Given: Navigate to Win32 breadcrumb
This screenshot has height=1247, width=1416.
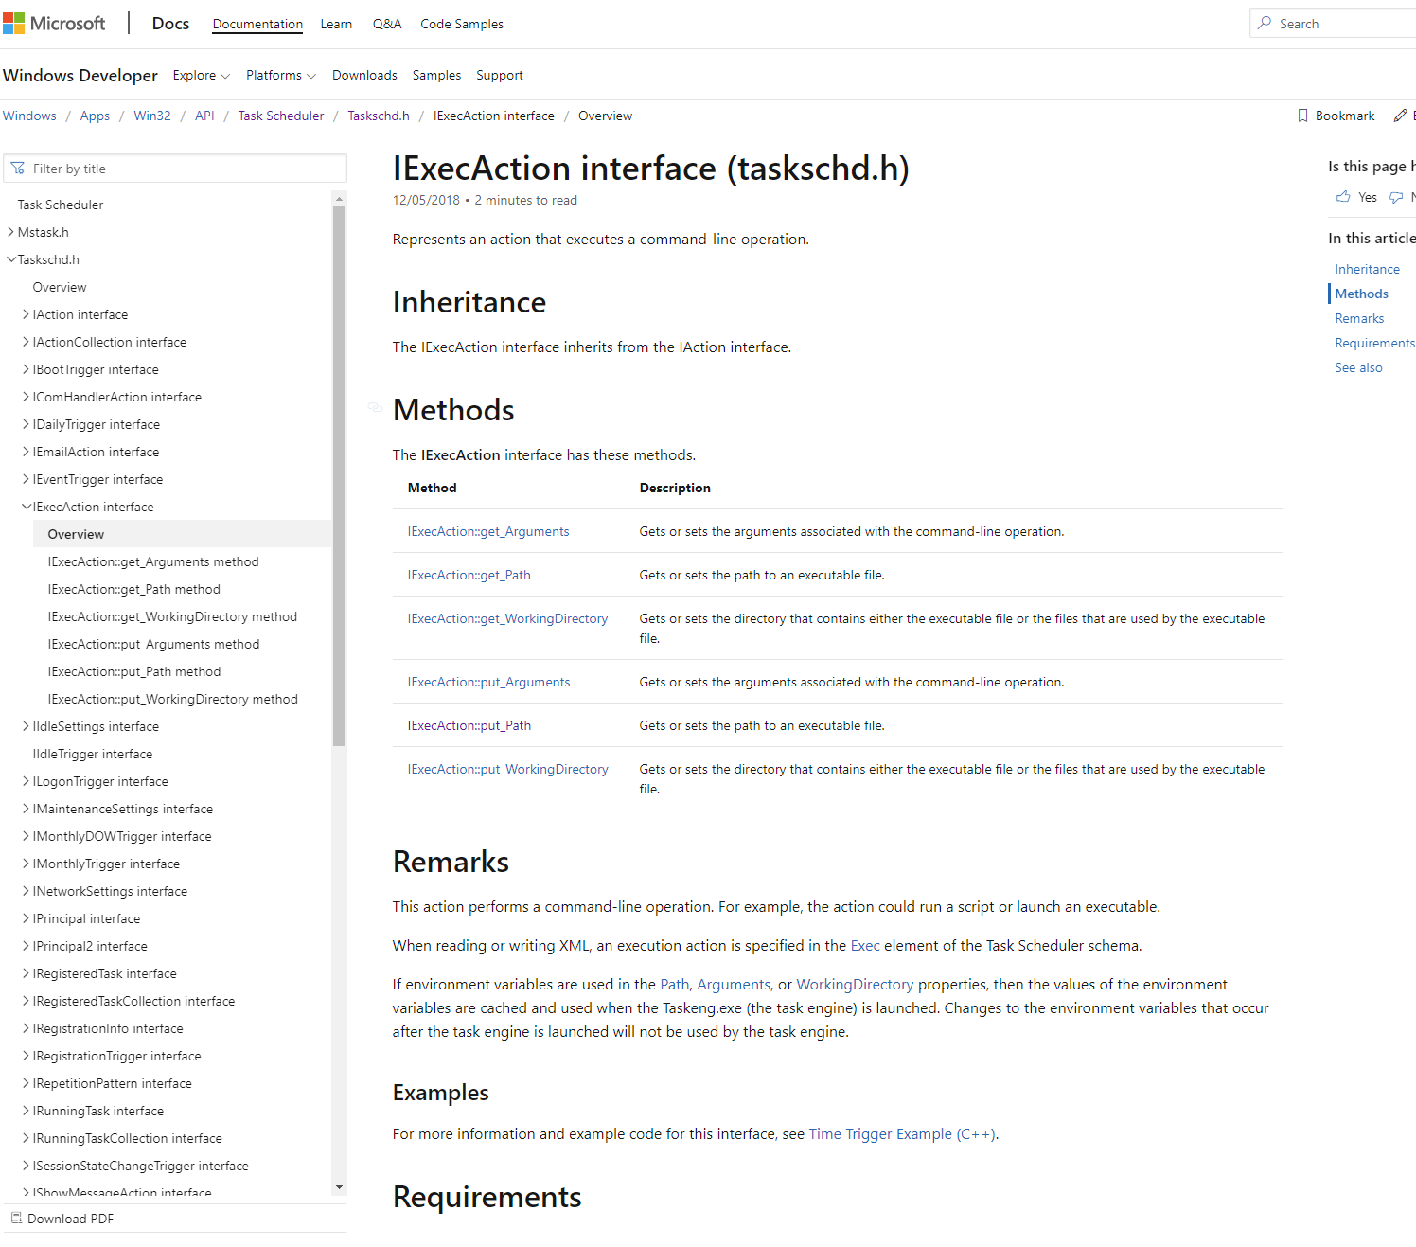Looking at the screenshot, I should tap(152, 116).
